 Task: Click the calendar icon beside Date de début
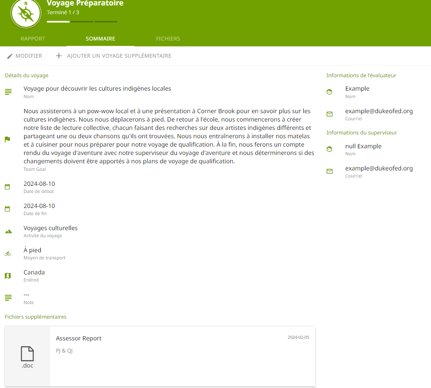coord(8,187)
